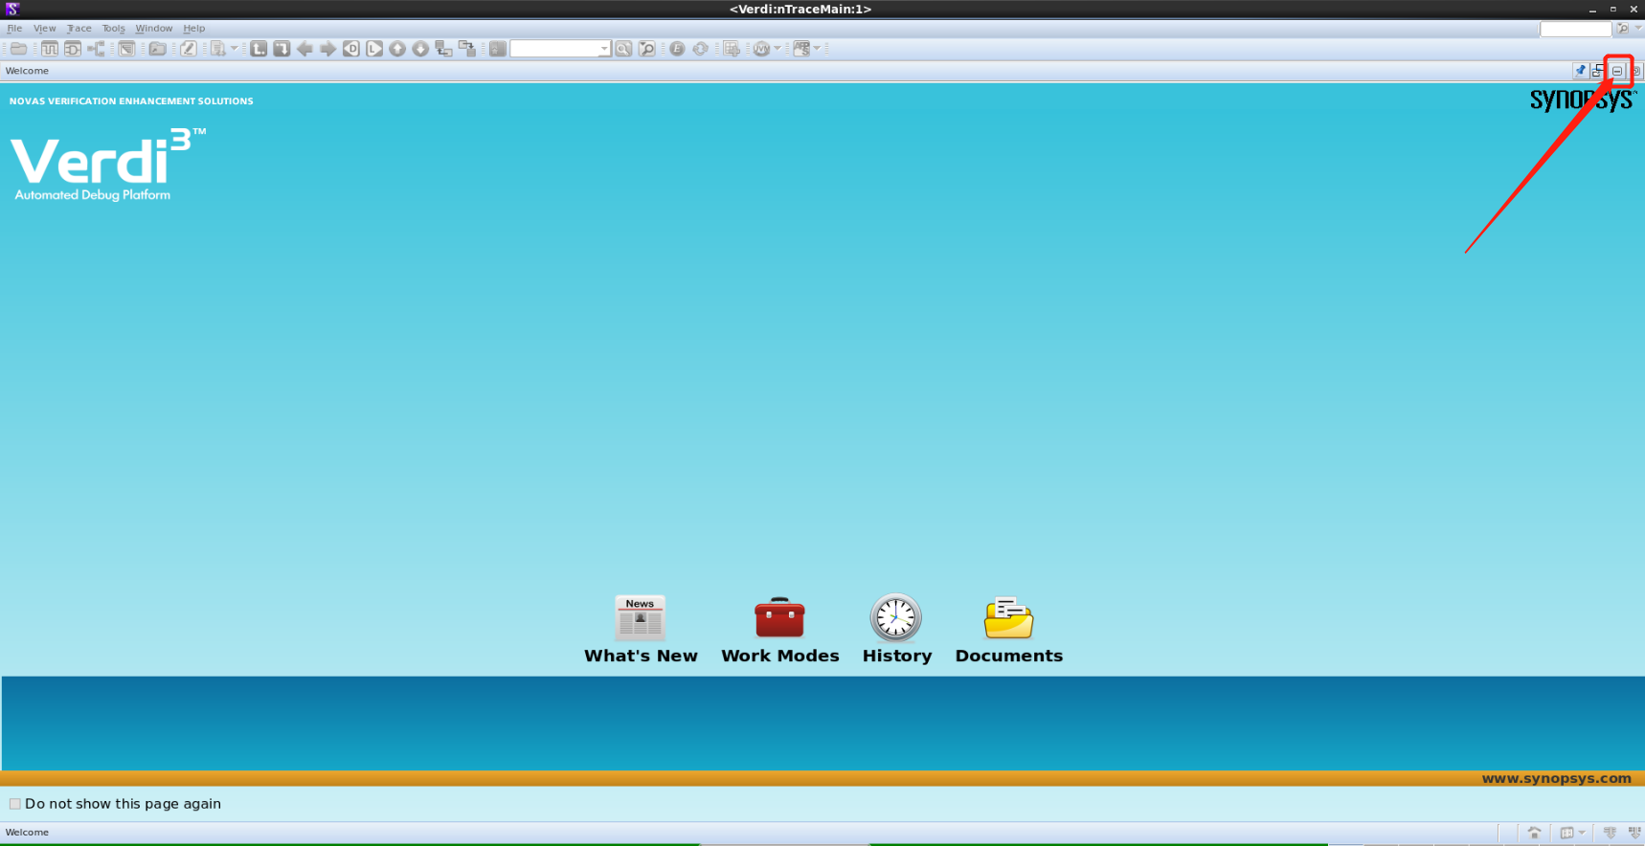The height and width of the screenshot is (846, 1645).
Task: Open the File menu
Action: click(x=14, y=29)
